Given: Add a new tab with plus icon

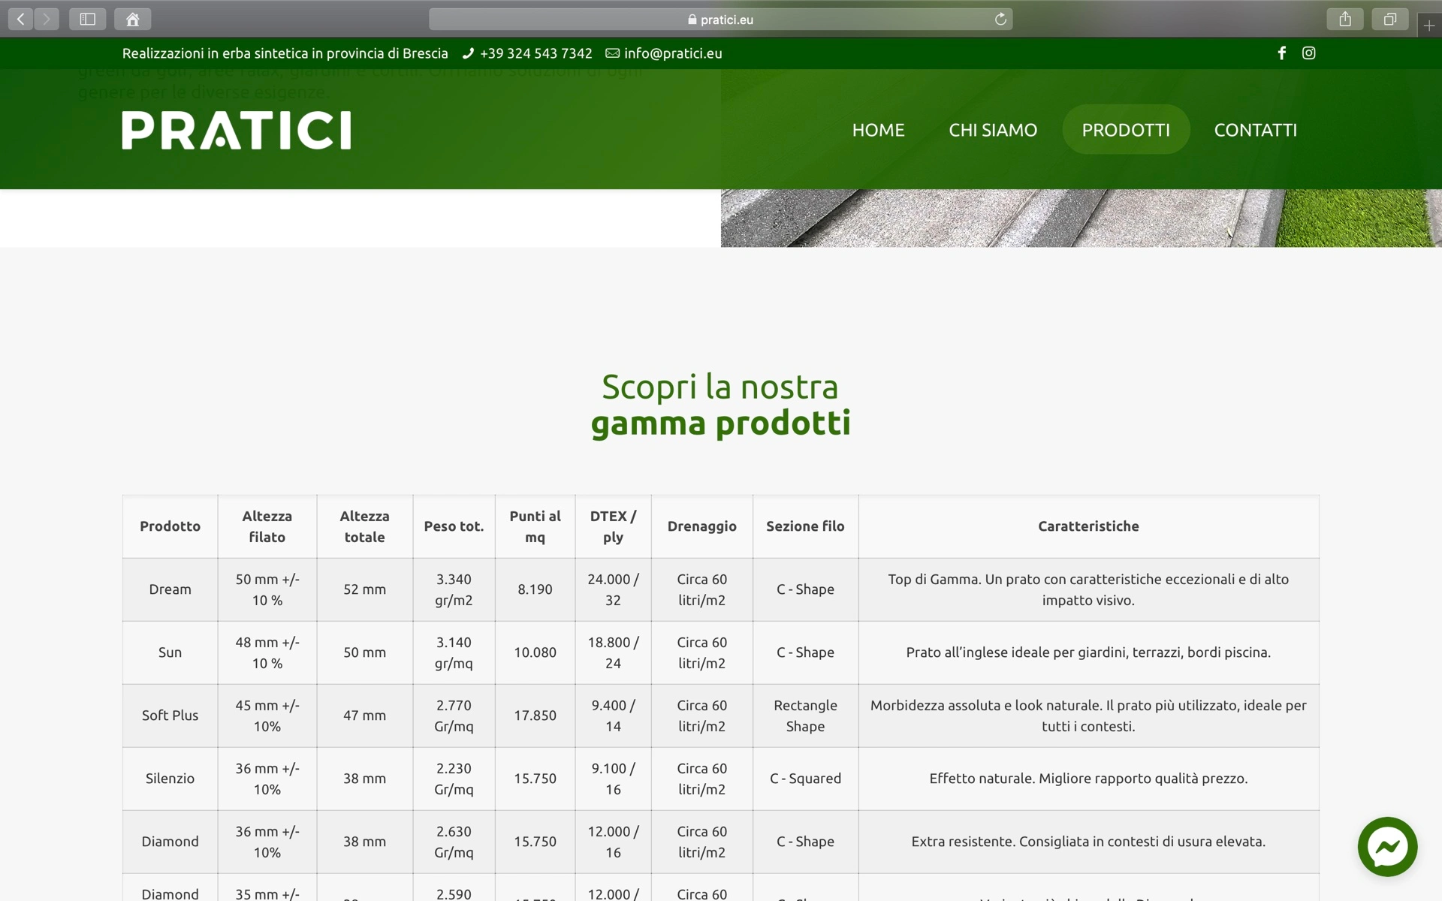Looking at the screenshot, I should (x=1429, y=26).
